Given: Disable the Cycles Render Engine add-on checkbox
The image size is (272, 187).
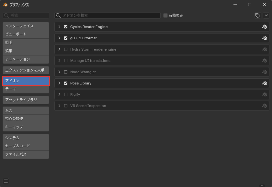Looking at the screenshot, I should (x=66, y=27).
